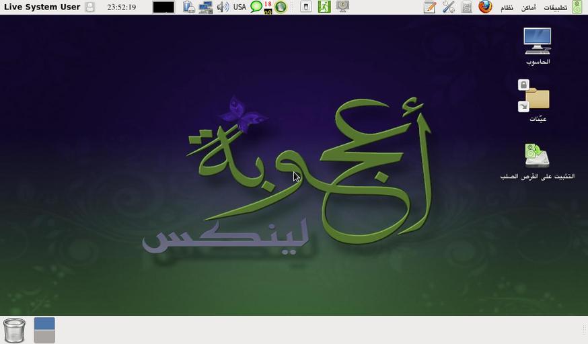Click the green chat bubble icon
588x344 pixels.
pyautogui.click(x=256, y=7)
